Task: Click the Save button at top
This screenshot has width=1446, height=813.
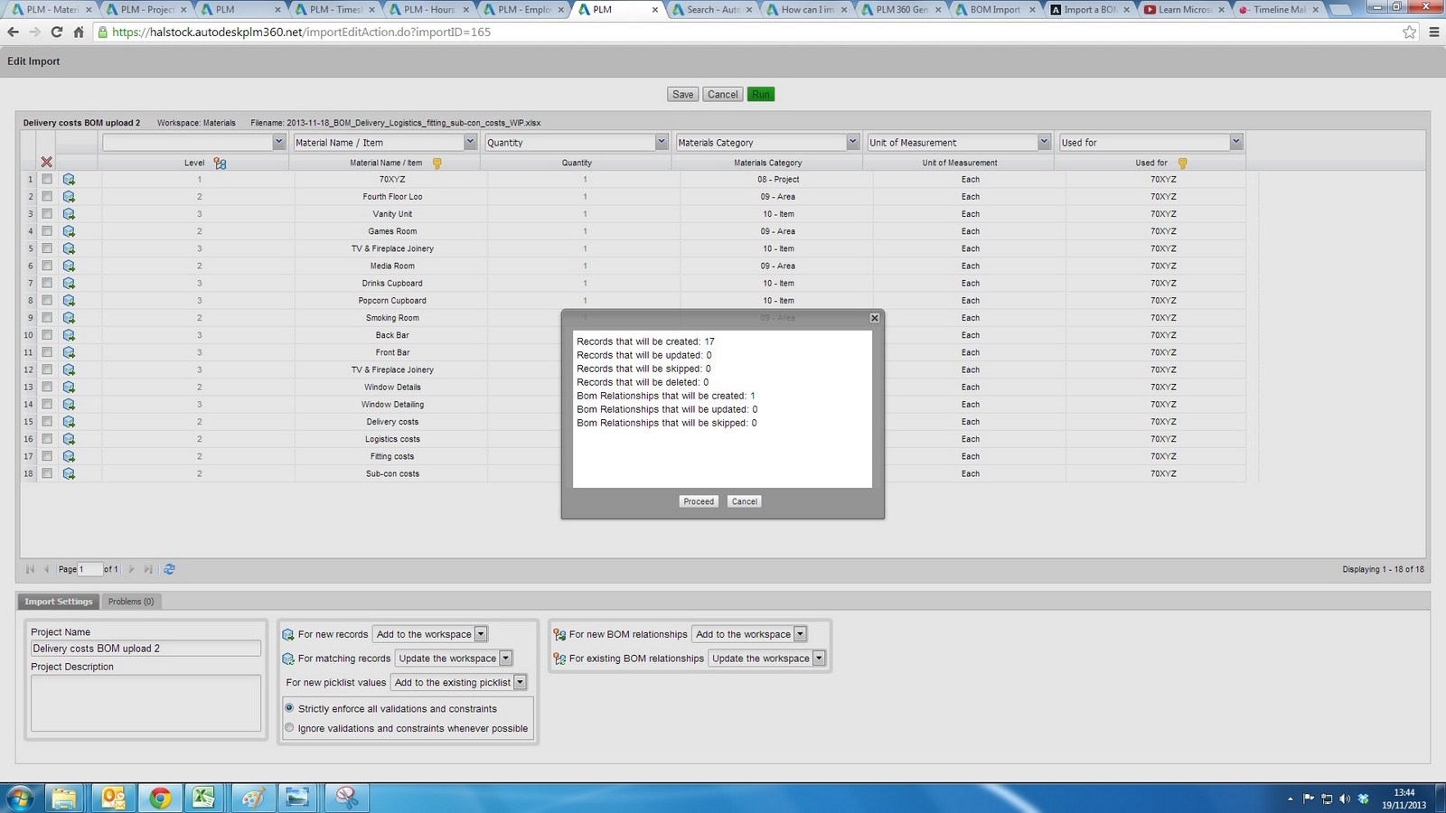Action: (683, 94)
